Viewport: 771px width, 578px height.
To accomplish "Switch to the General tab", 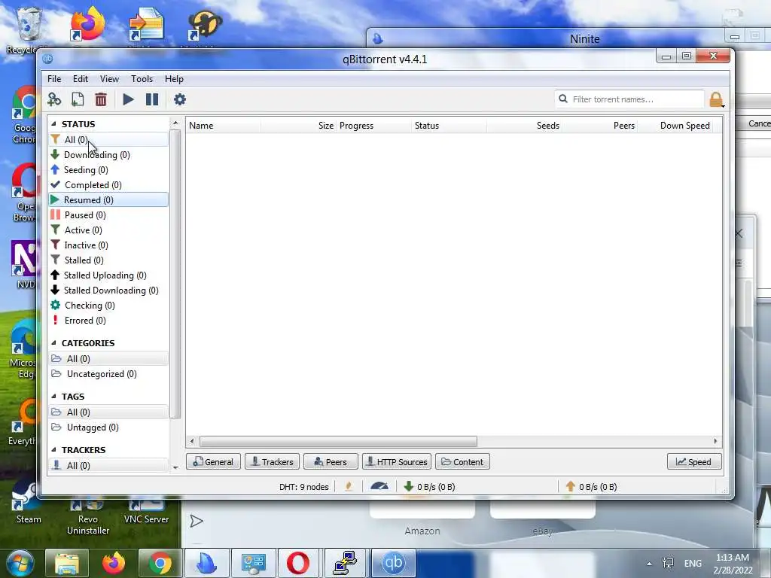I will tap(213, 462).
